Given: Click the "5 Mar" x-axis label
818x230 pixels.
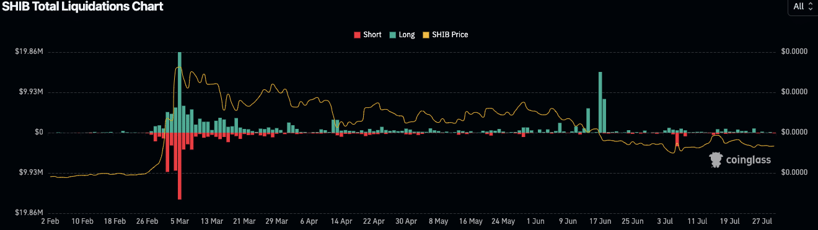Looking at the screenshot, I should (180, 221).
